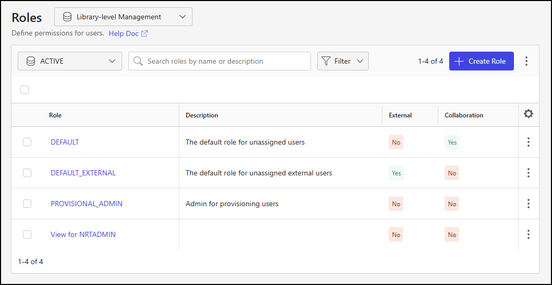This screenshot has height=285, width=552.
Task: Open the View for NRTADMIN row actions menu
Action: pos(529,234)
